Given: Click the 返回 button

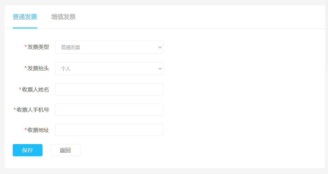Looking at the screenshot, I should [65, 150].
